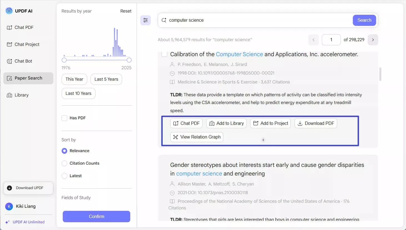406x230 pixels.
Task: Select Citation Counts sort option
Action: pos(64,164)
